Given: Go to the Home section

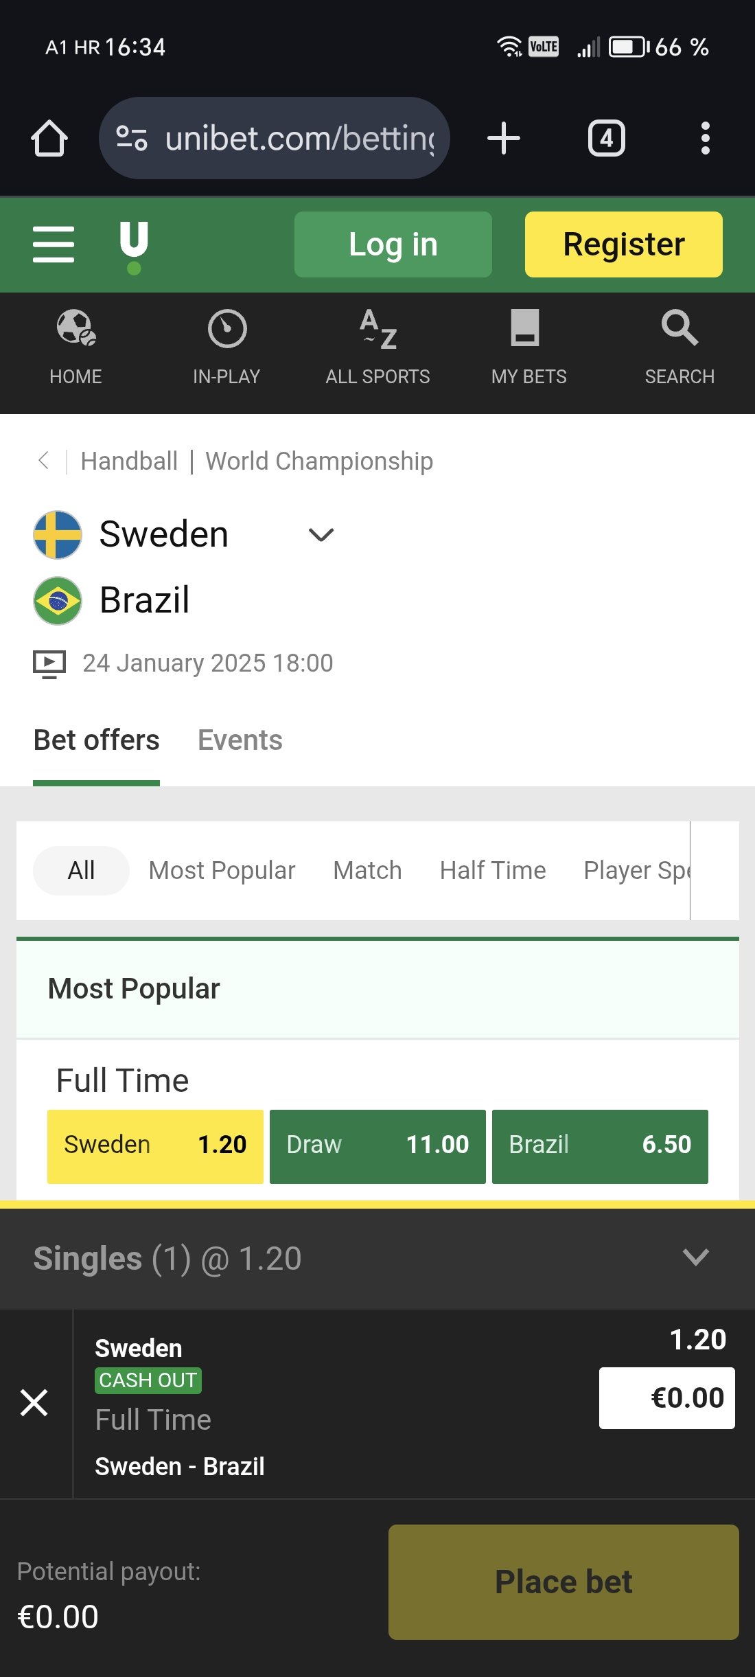Looking at the screenshot, I should click(75, 347).
